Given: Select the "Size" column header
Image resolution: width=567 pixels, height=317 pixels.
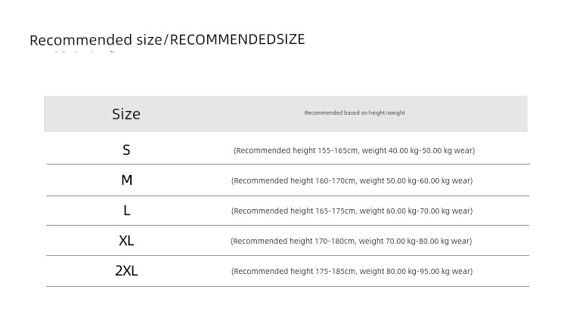Looking at the screenshot, I should coord(126,114).
